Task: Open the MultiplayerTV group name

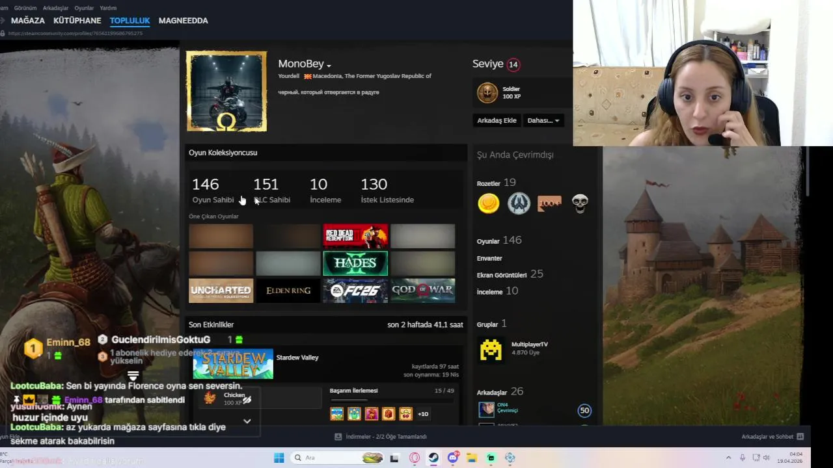Action: click(x=530, y=344)
